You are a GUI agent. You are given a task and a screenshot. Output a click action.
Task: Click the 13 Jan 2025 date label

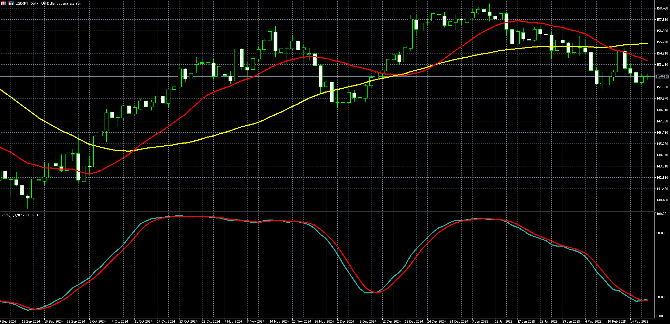[x=504, y=322]
